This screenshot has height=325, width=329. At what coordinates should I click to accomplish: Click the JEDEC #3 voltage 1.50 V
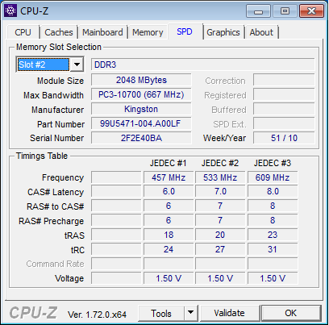click(x=273, y=278)
